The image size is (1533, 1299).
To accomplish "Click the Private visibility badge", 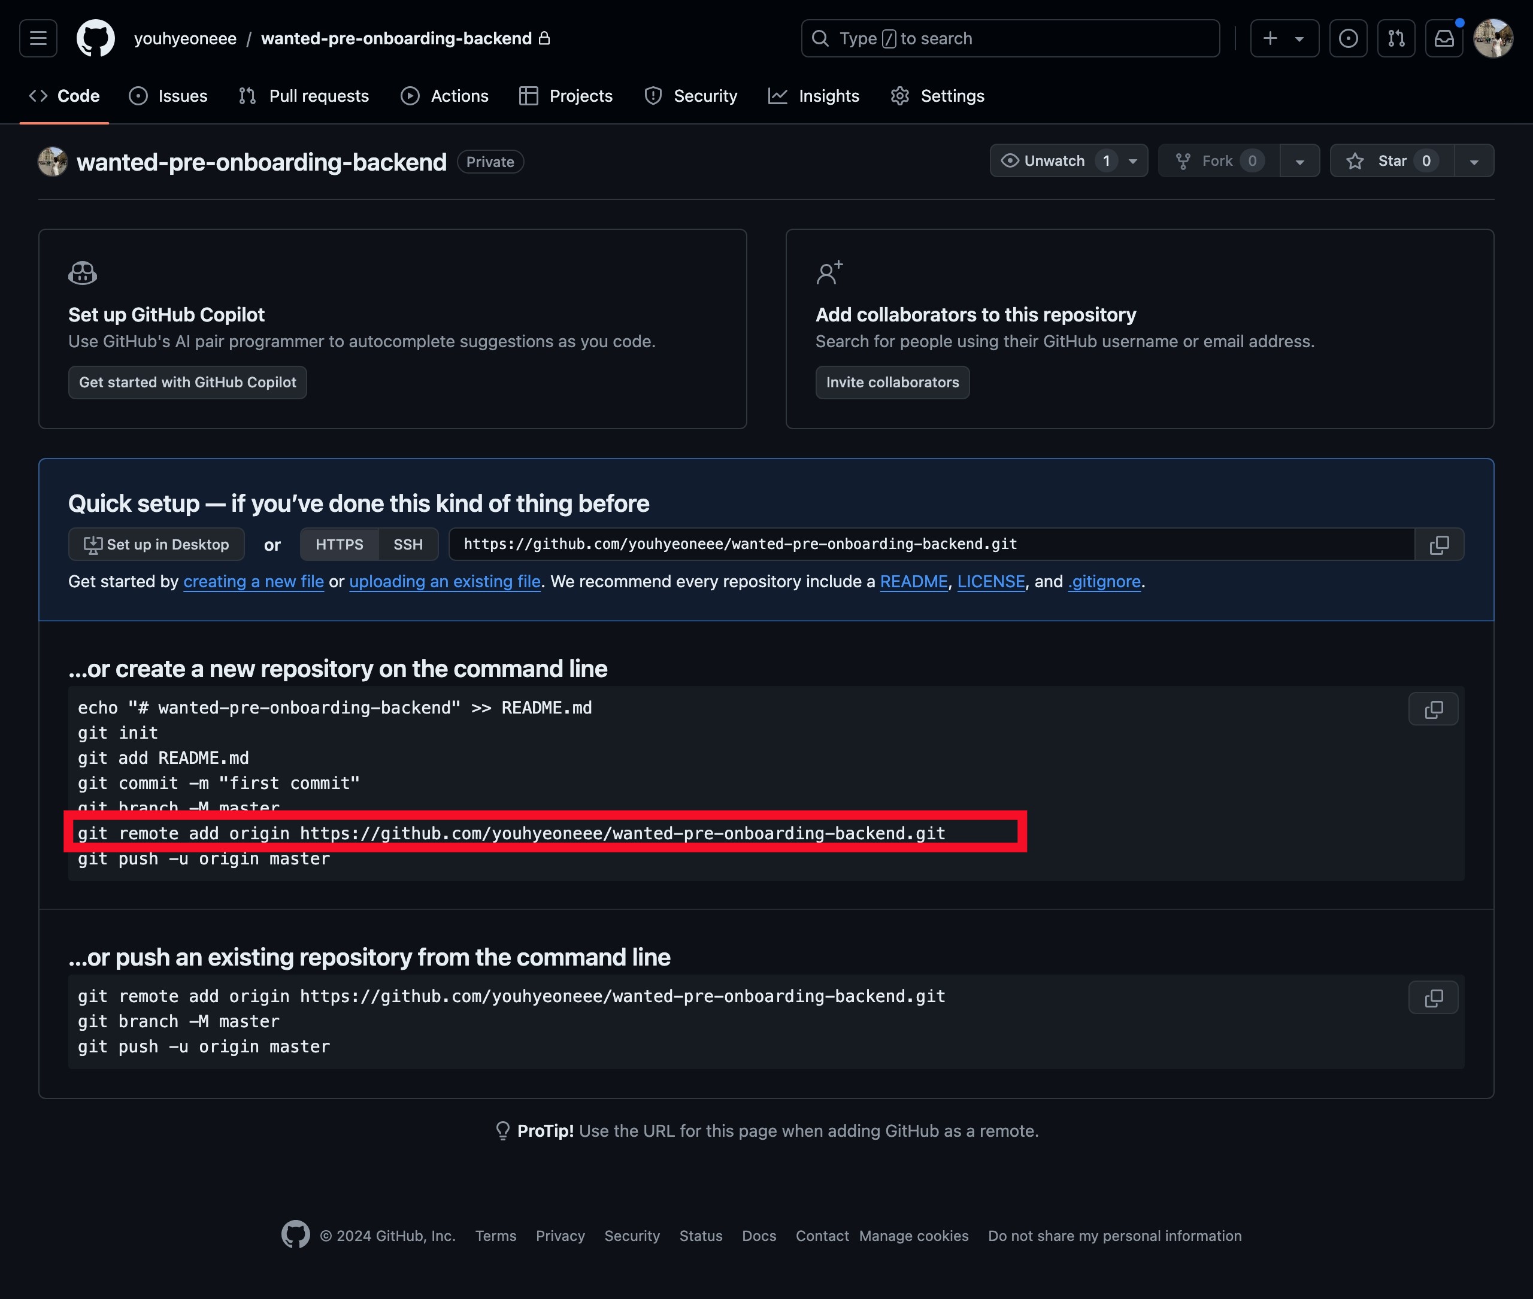I will coord(490,162).
